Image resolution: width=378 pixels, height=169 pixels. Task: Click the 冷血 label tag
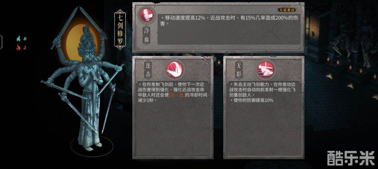147,35
